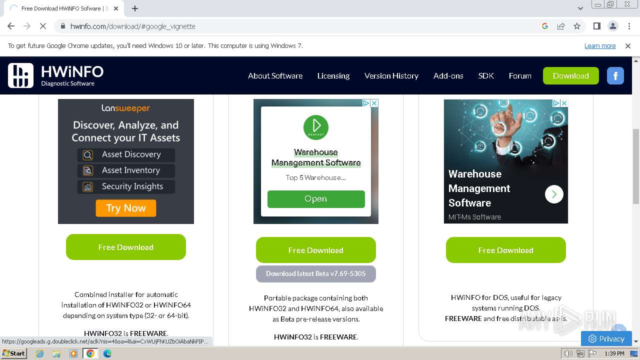
Task: Click Free Download for HWiNFO for DOS
Action: [506, 250]
